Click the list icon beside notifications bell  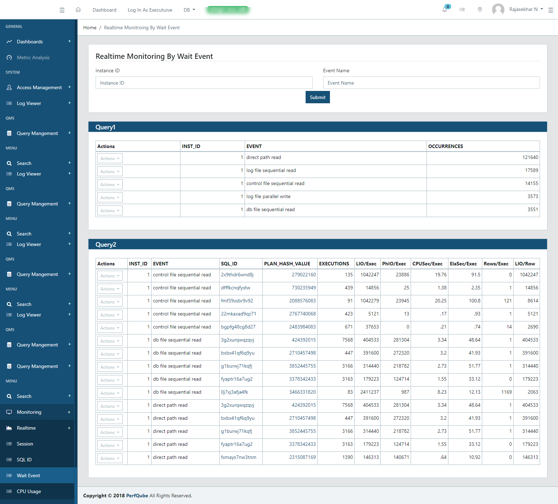(462, 10)
